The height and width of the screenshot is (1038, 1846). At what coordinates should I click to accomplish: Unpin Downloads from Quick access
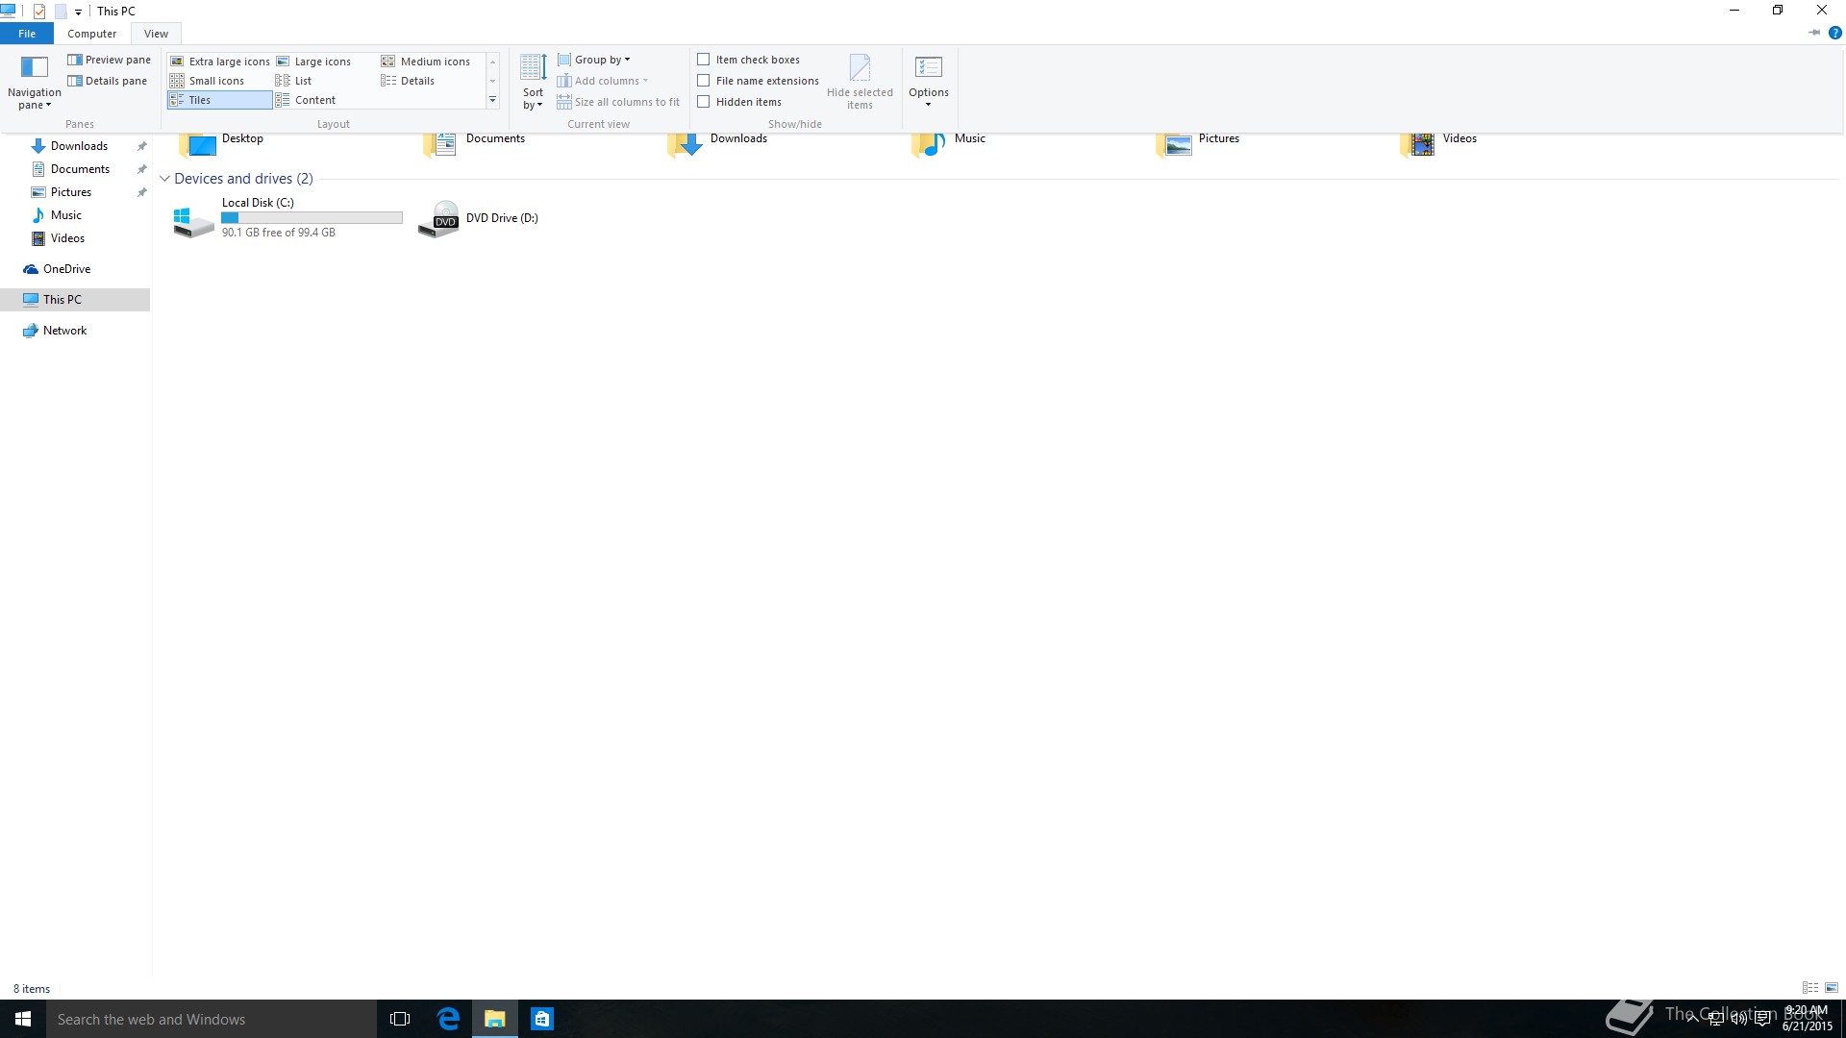[141, 146]
